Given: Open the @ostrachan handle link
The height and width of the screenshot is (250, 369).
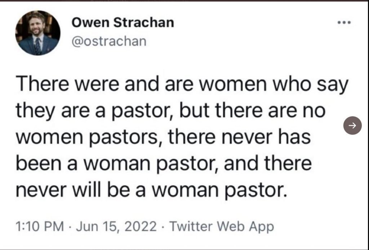Looking at the screenshot, I should [x=109, y=41].
